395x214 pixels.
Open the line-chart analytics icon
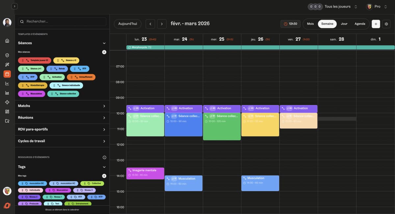7,83
